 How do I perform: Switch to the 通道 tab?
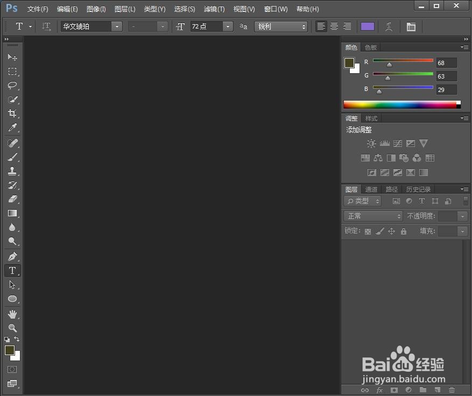[x=371, y=189]
